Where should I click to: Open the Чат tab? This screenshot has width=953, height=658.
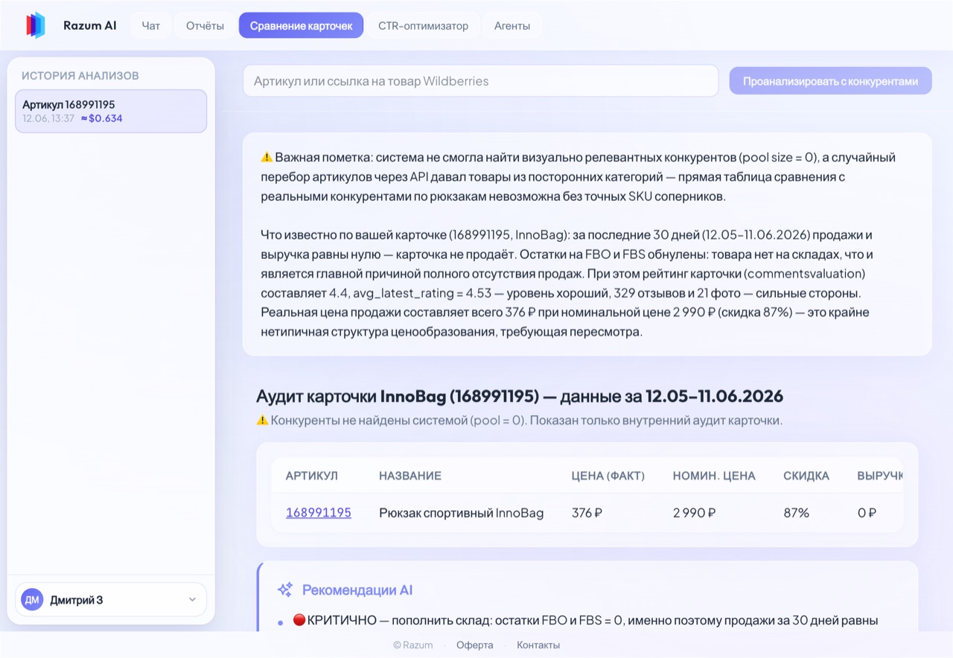[x=151, y=25]
